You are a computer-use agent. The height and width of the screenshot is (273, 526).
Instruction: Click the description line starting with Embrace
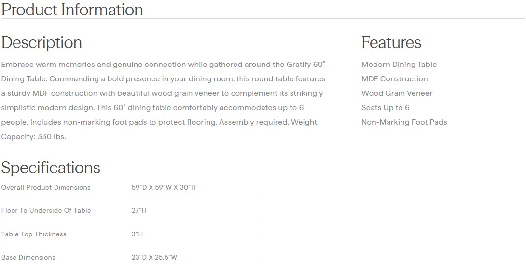point(164,65)
